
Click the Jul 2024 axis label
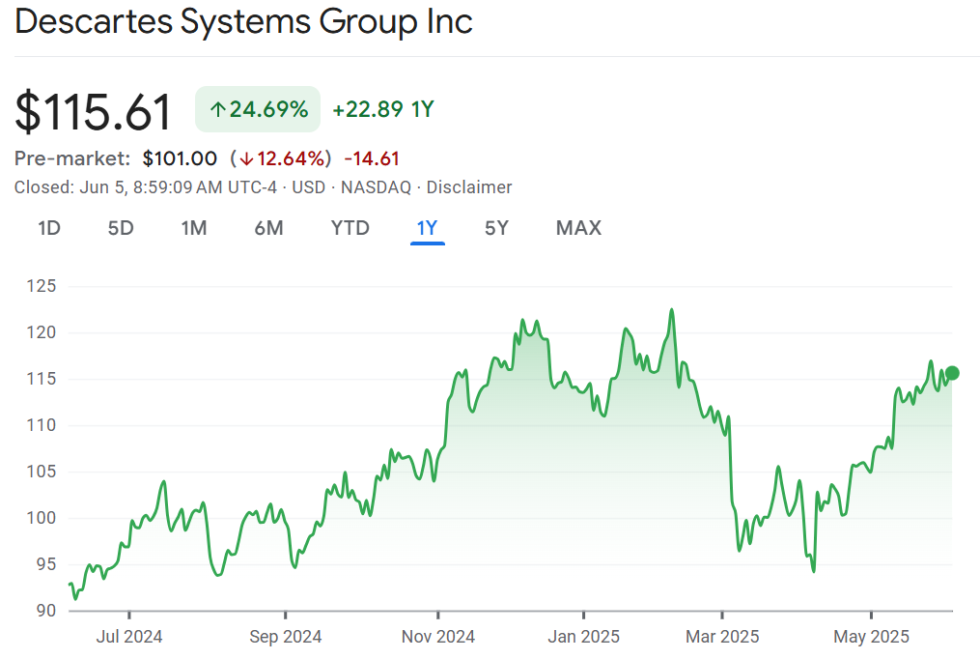[x=129, y=637]
